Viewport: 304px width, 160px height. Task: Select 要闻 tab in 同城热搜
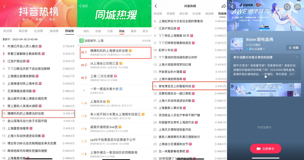[134, 31]
